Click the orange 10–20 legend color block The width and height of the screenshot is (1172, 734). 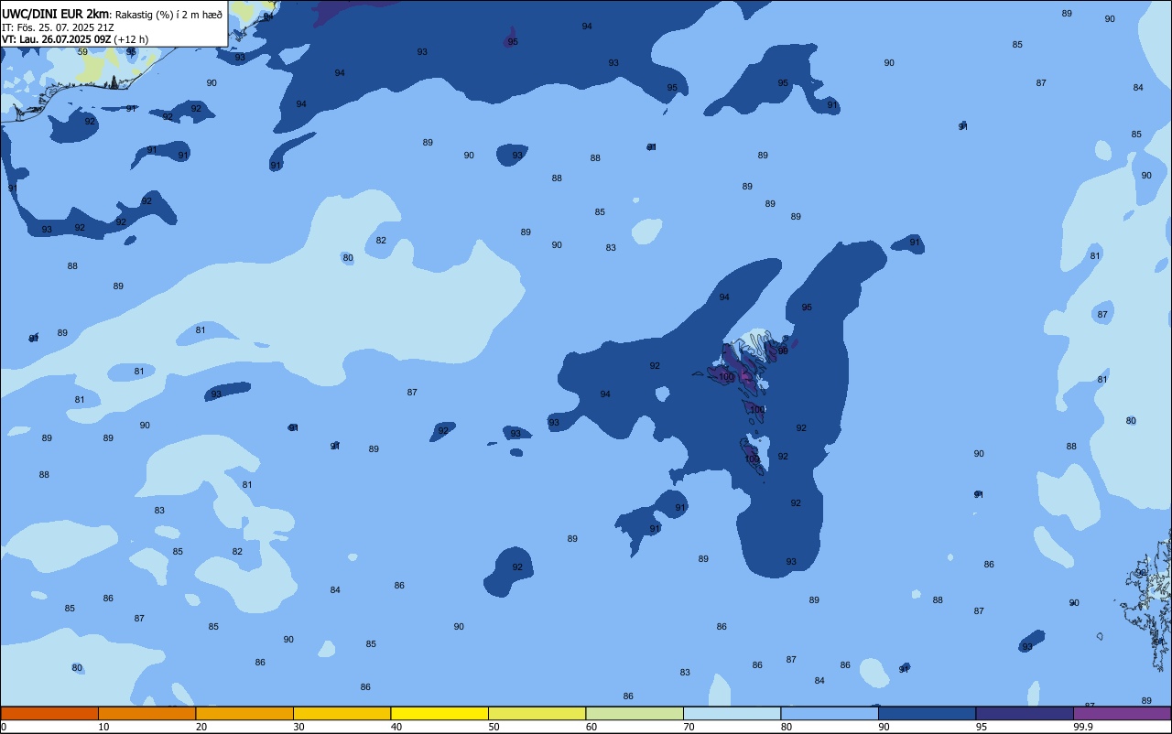pos(146,713)
